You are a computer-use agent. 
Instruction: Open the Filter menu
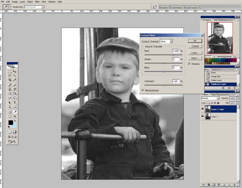[37, 2]
